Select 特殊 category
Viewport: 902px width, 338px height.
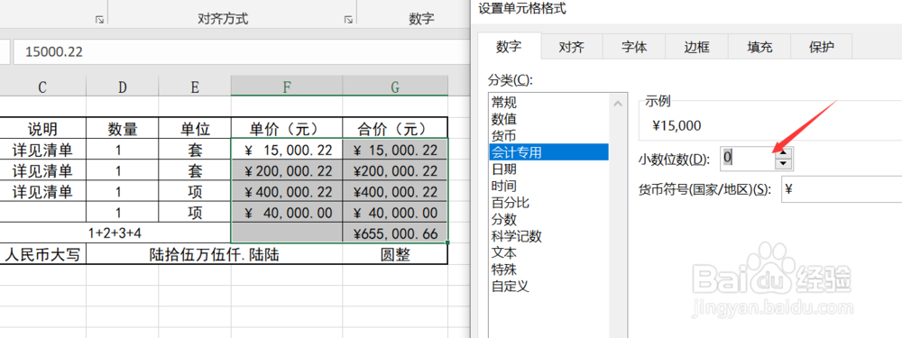tap(548, 269)
